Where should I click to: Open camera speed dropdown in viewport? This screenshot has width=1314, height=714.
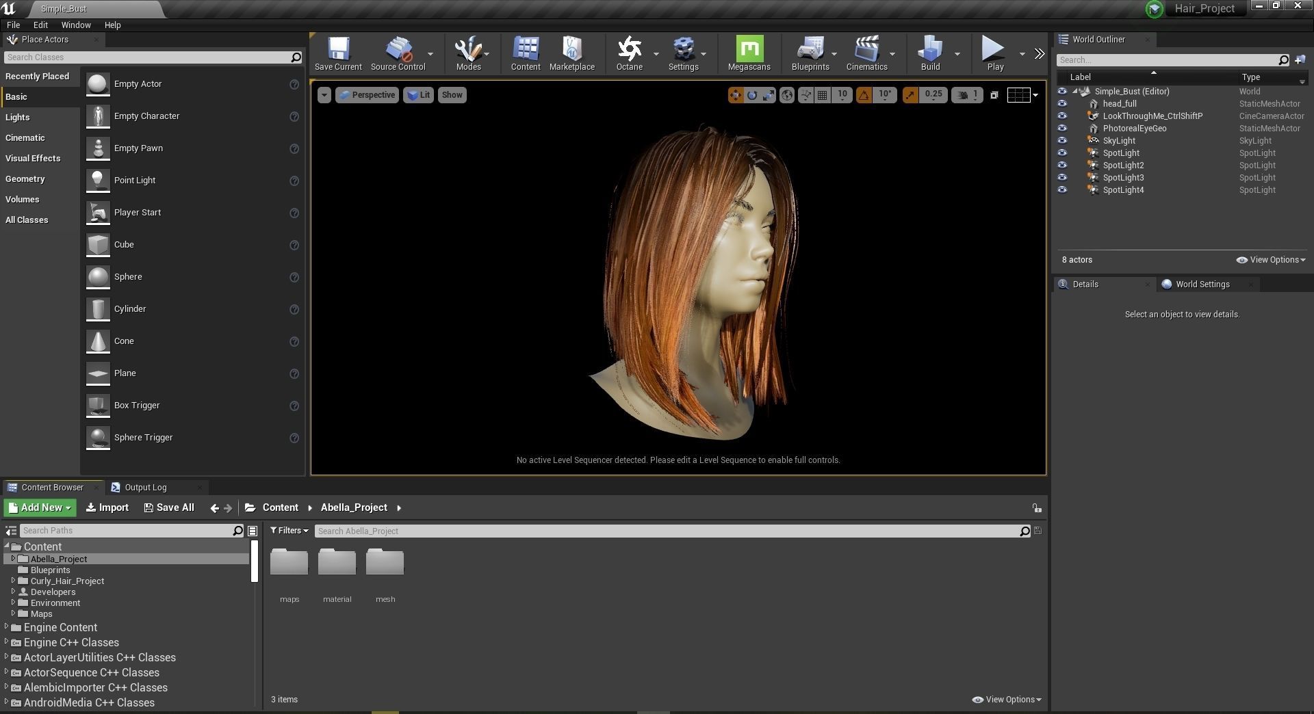[968, 95]
